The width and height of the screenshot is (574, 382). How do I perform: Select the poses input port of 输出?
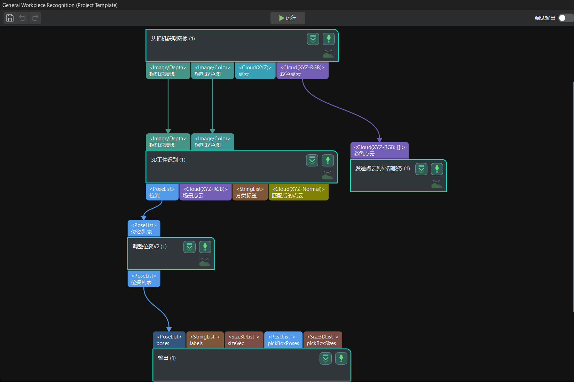click(x=169, y=340)
